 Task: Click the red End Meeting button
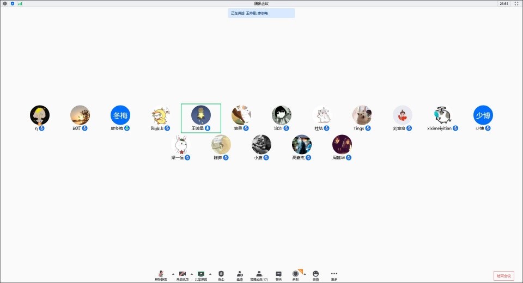click(503, 276)
